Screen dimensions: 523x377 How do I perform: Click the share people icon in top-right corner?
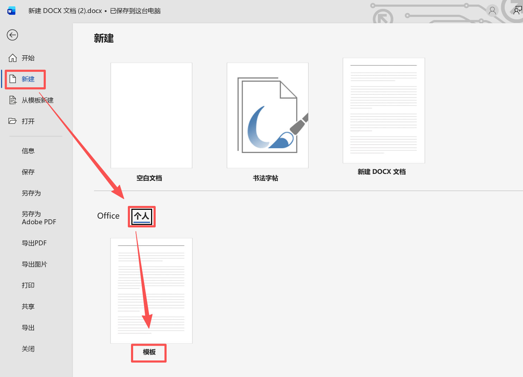(517, 11)
